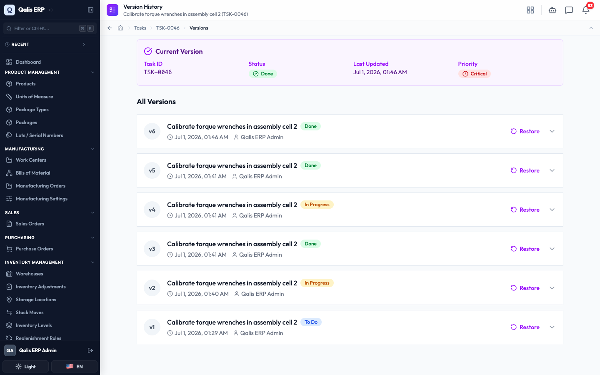Click the Critical priority badge
This screenshot has height=375, width=600.
(475, 74)
